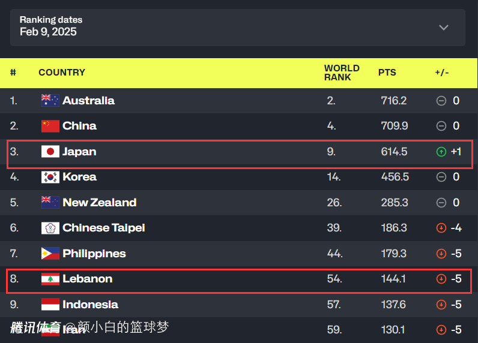The image size is (478, 343).
Task: Click the Japan flag icon
Action: (50, 152)
